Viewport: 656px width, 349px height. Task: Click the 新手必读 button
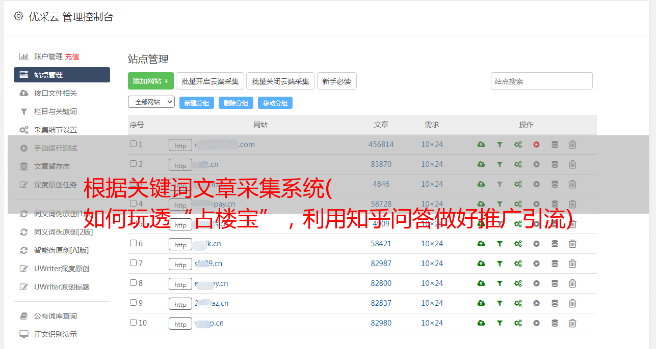click(336, 81)
